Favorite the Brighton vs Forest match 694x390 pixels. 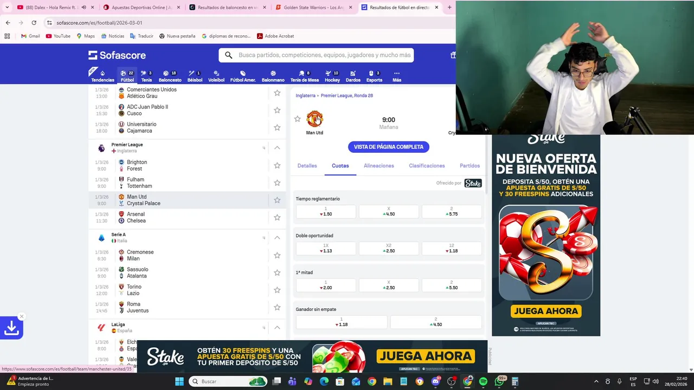tap(277, 165)
